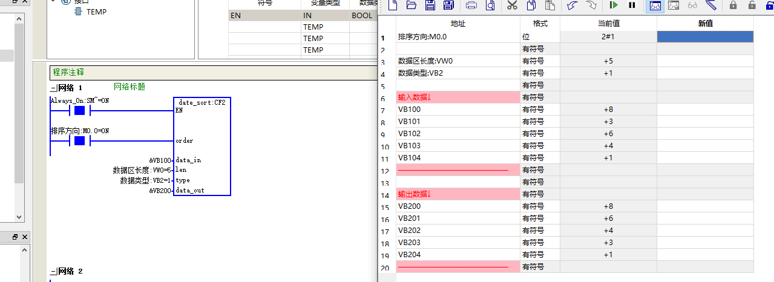Select the 排序方向:M0.0 address cell
This screenshot has height=282, width=774.
pos(458,37)
